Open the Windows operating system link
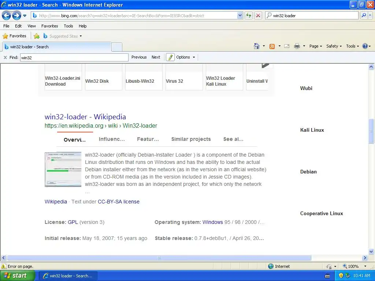The width and height of the screenshot is (375, 281). [x=213, y=222]
